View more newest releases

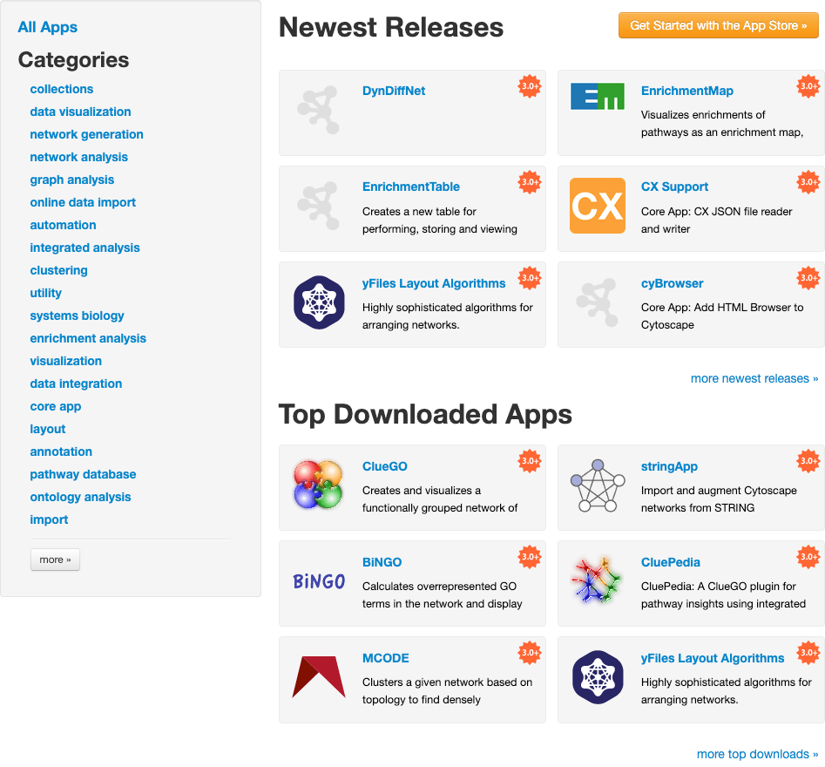pos(754,378)
